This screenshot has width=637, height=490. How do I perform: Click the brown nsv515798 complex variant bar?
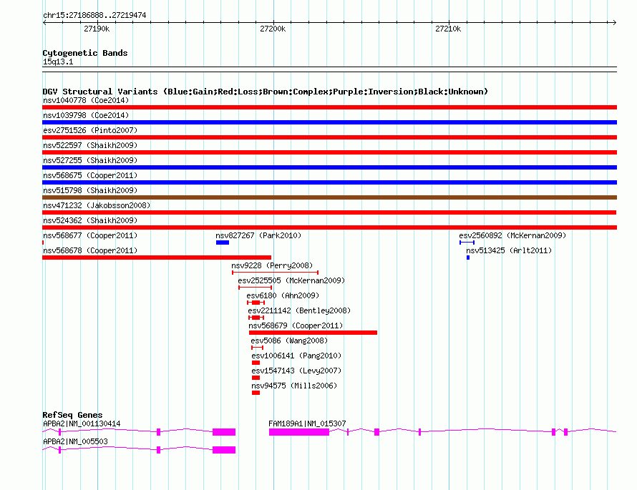pyautogui.click(x=329, y=197)
